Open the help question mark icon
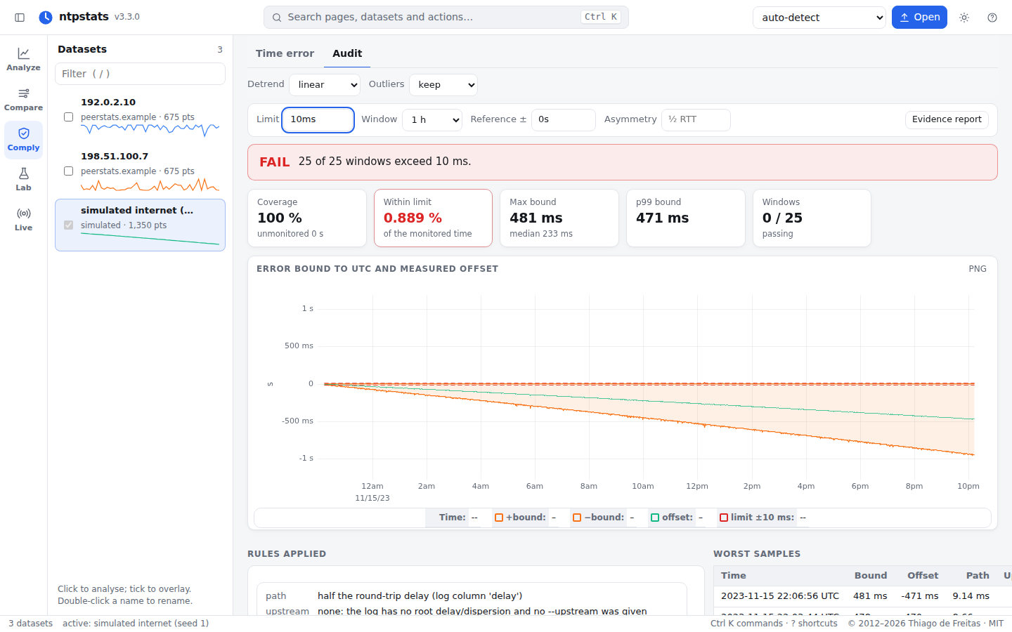This screenshot has height=632, width=1012. tap(992, 18)
